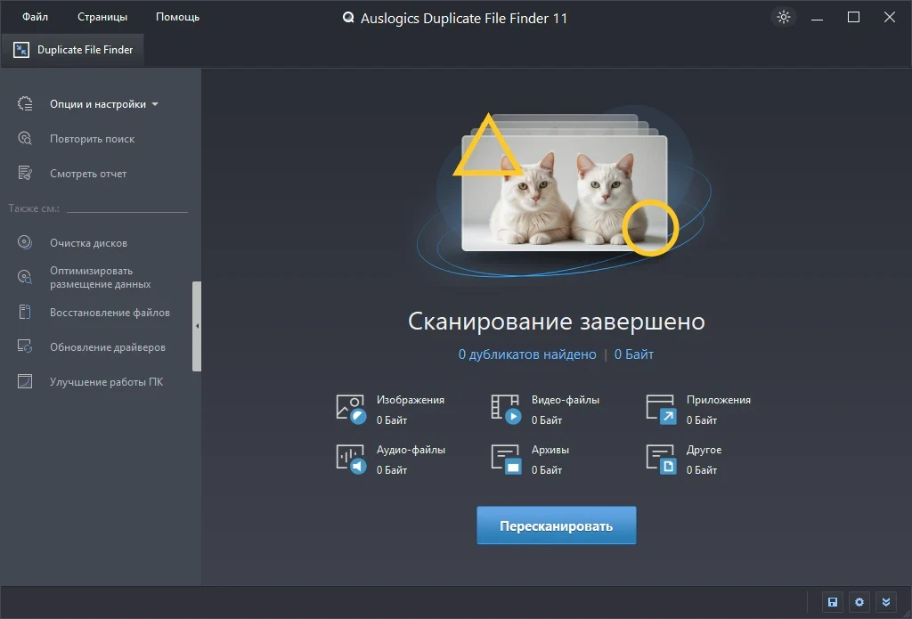This screenshot has height=619, width=912.
Task: Open settings gear in status bar
Action: [859, 602]
